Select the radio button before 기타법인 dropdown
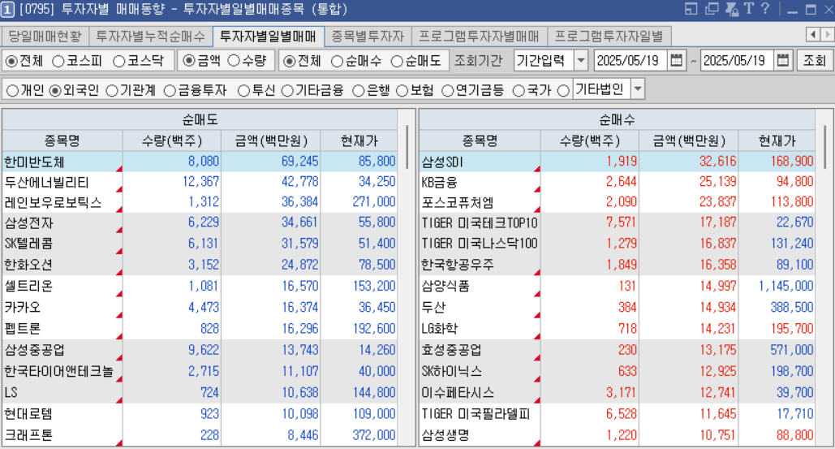Viewport: 835px width, 449px height. (563, 91)
